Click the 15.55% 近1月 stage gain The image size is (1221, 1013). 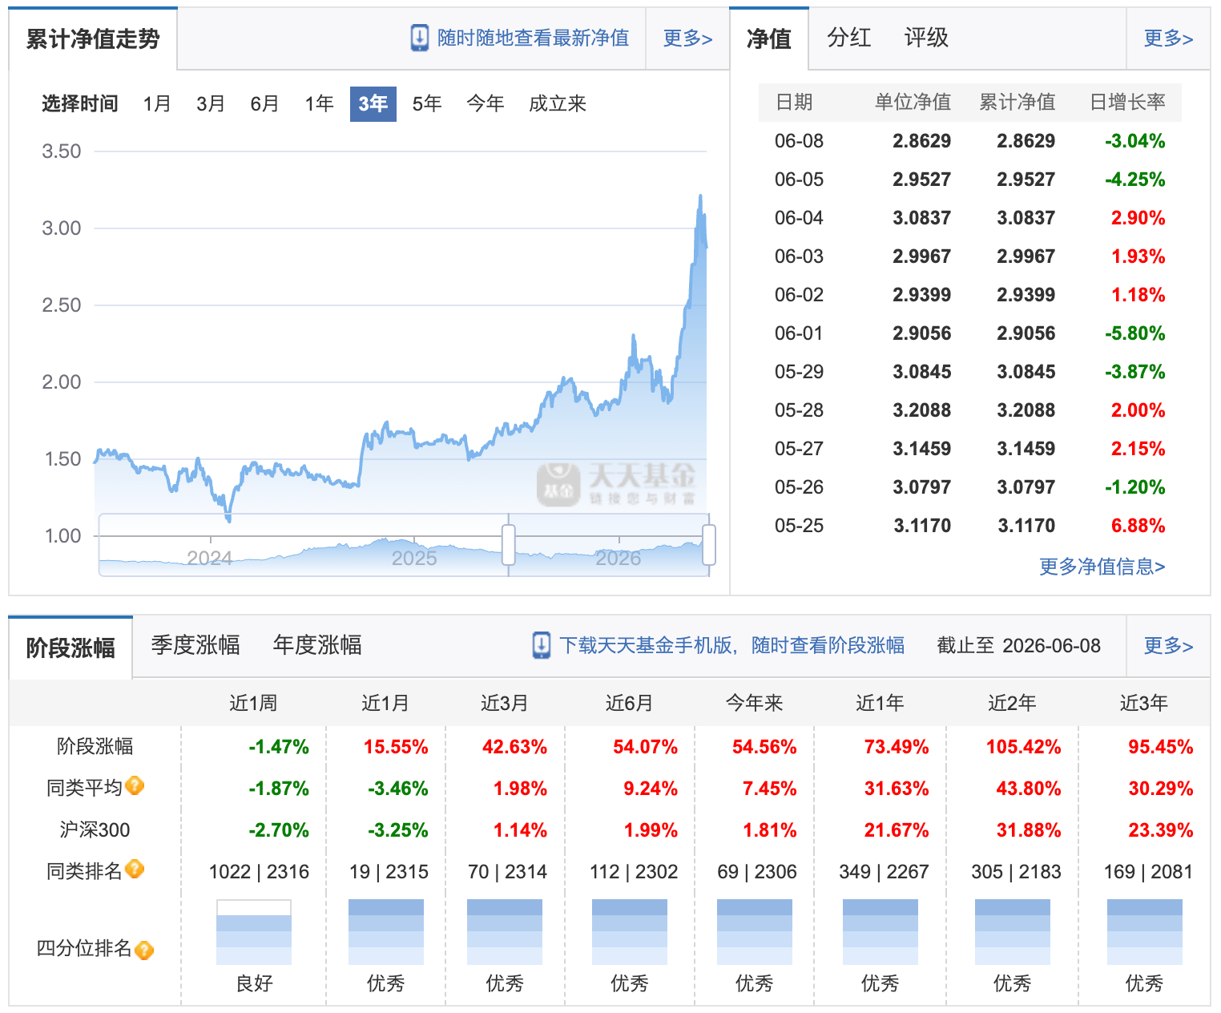(x=396, y=747)
